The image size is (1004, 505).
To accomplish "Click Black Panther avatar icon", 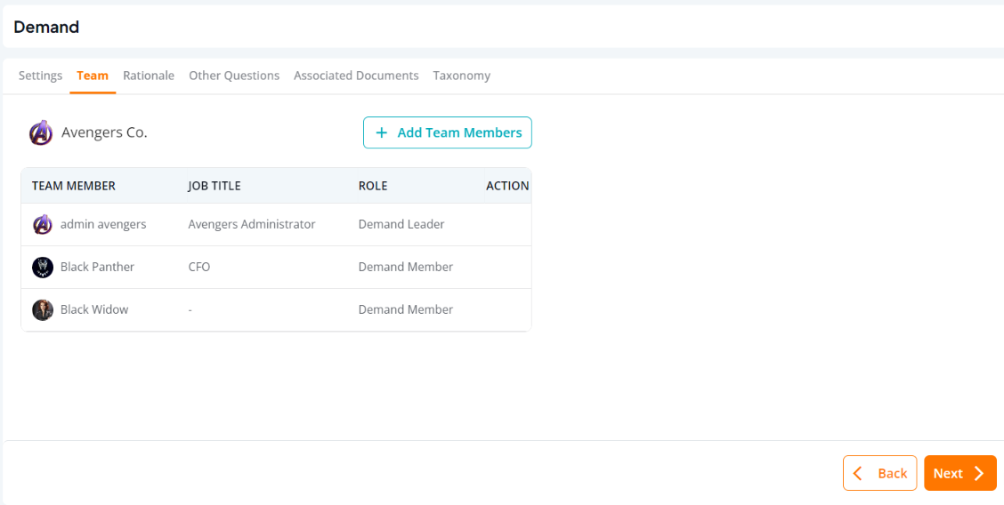I will tap(42, 268).
